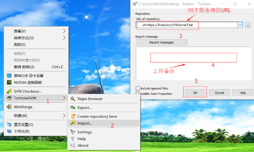Image resolution: width=254 pixels, height=152 pixels.
Task: Click inside the Import message text area
Action: coord(193,63)
